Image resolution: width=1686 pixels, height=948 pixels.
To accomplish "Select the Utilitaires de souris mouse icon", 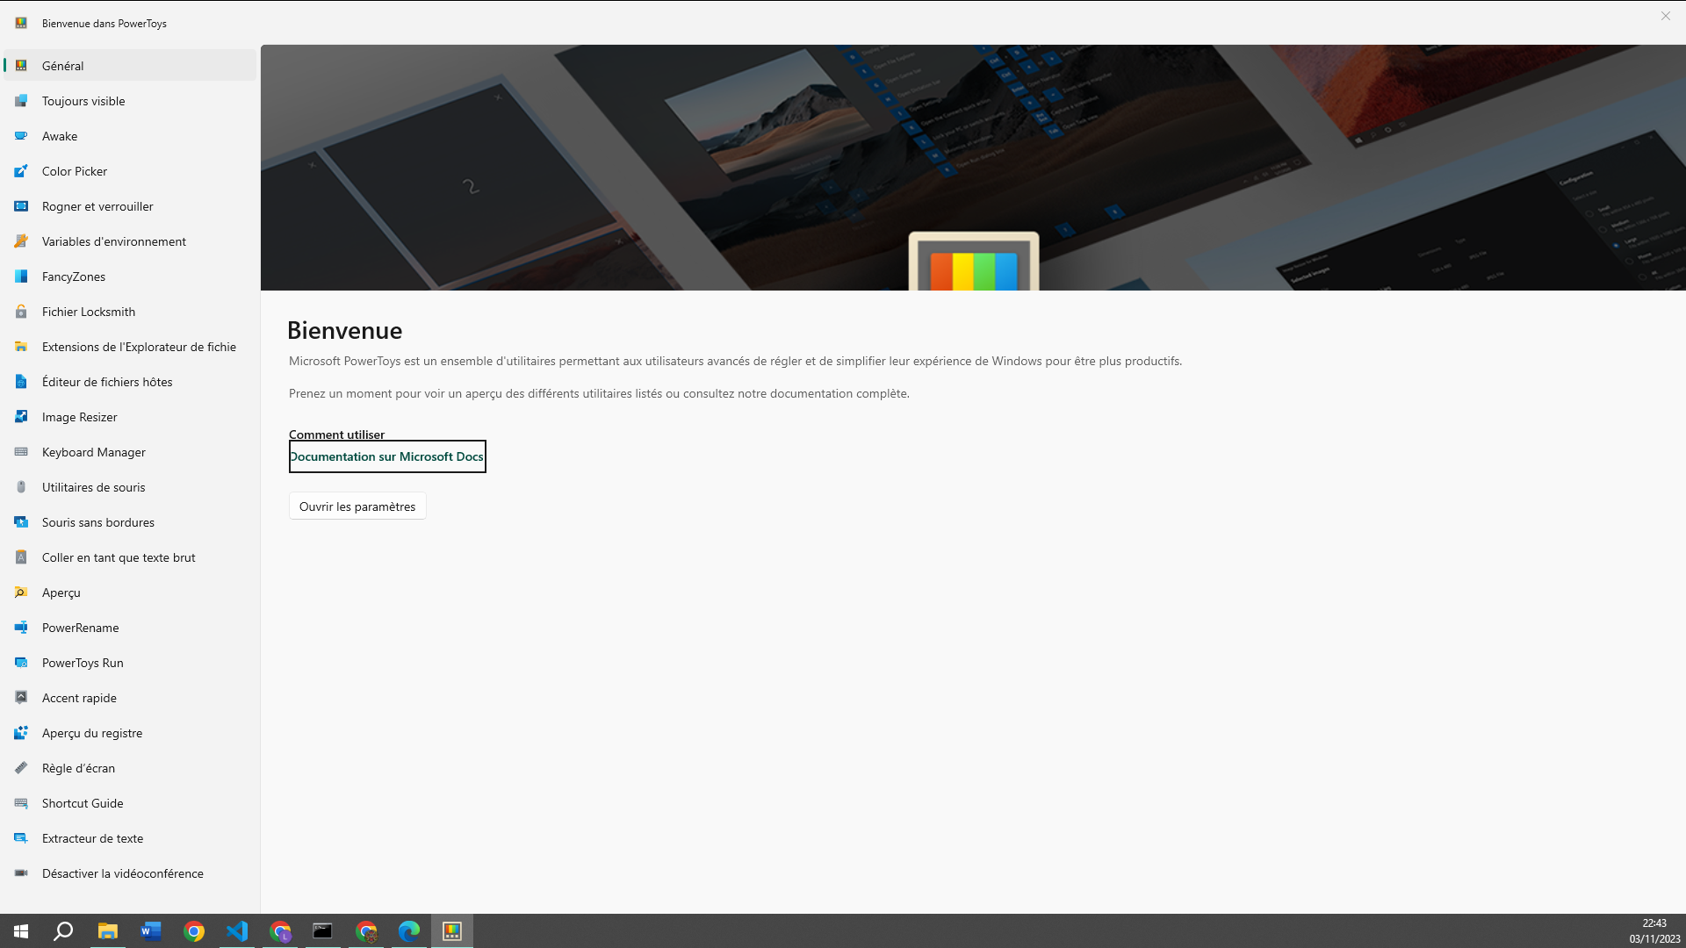I will [21, 487].
